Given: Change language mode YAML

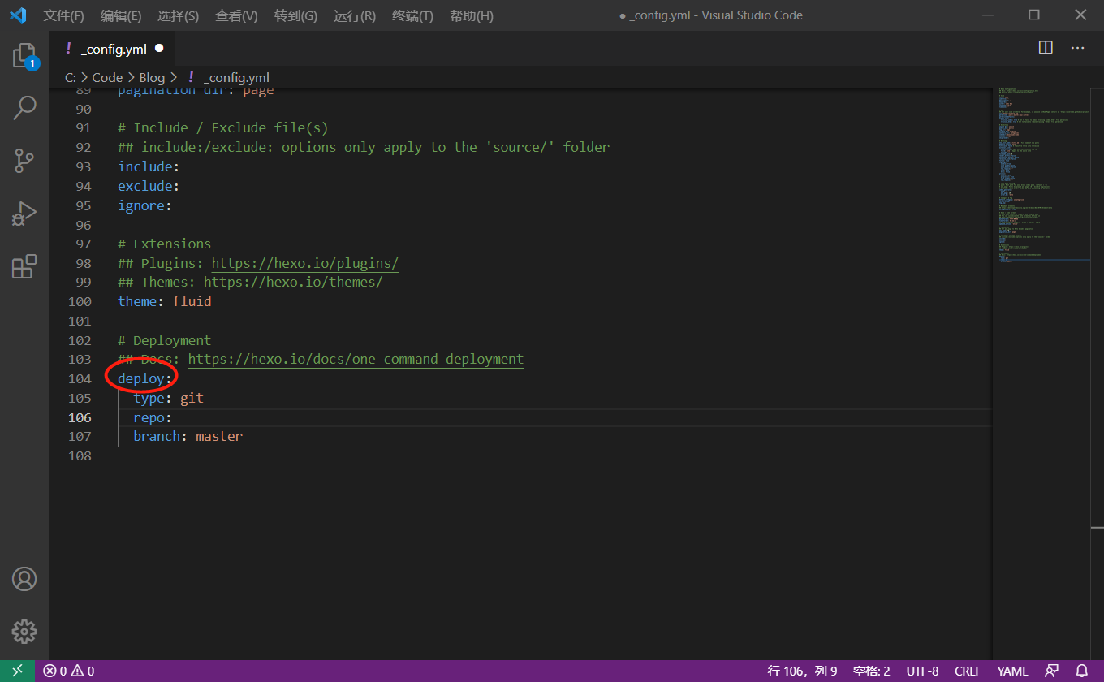Looking at the screenshot, I should (x=1013, y=671).
